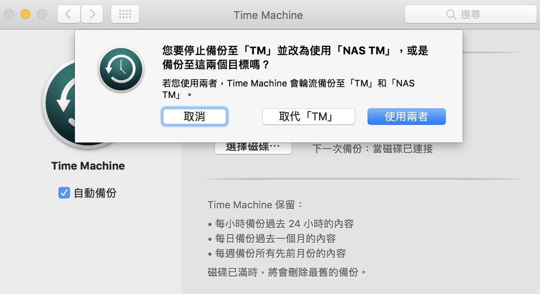Click the forward navigation arrow
Image resolution: width=540 pixels, height=294 pixels.
92,14
